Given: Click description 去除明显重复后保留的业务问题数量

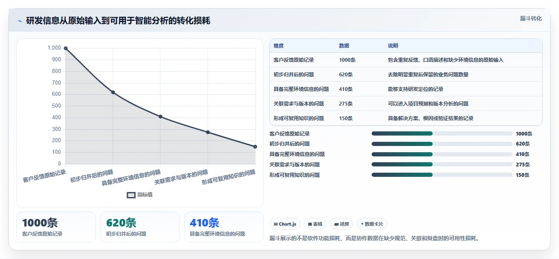Looking at the screenshot, I should (428, 75).
